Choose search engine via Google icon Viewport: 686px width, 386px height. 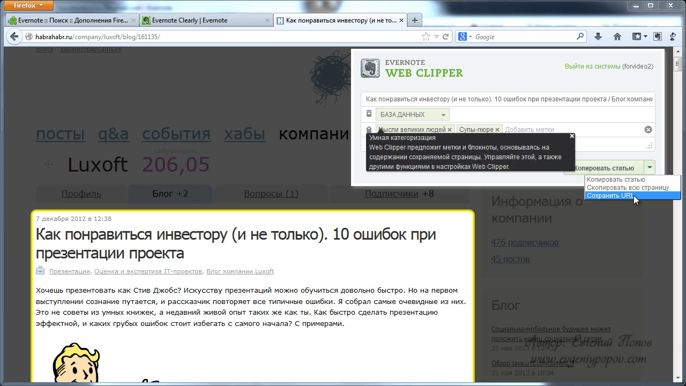coord(464,37)
